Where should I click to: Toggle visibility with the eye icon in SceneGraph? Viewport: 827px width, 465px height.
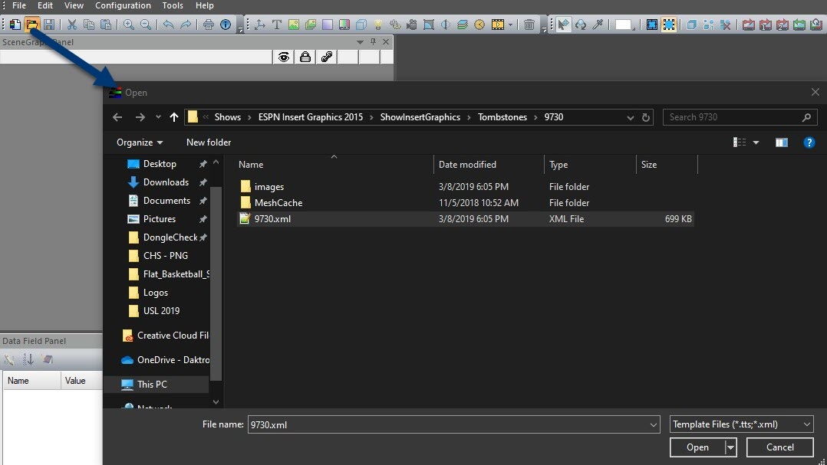tap(284, 57)
